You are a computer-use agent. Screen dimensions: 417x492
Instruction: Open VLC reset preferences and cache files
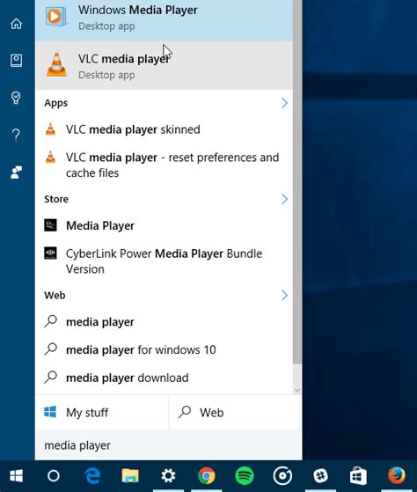pyautogui.click(x=164, y=165)
